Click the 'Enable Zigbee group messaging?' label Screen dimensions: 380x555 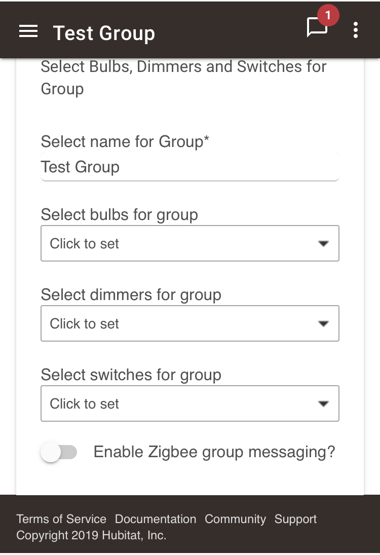coord(214,452)
